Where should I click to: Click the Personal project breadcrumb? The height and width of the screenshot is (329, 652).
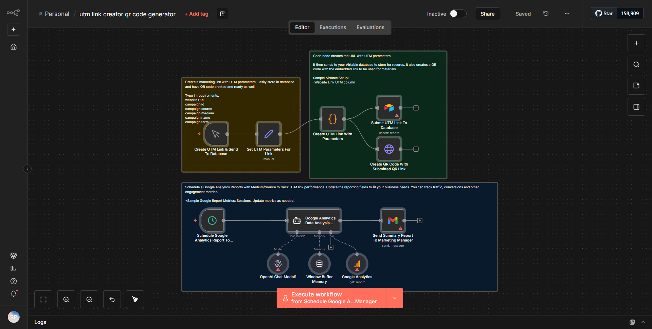coord(54,14)
